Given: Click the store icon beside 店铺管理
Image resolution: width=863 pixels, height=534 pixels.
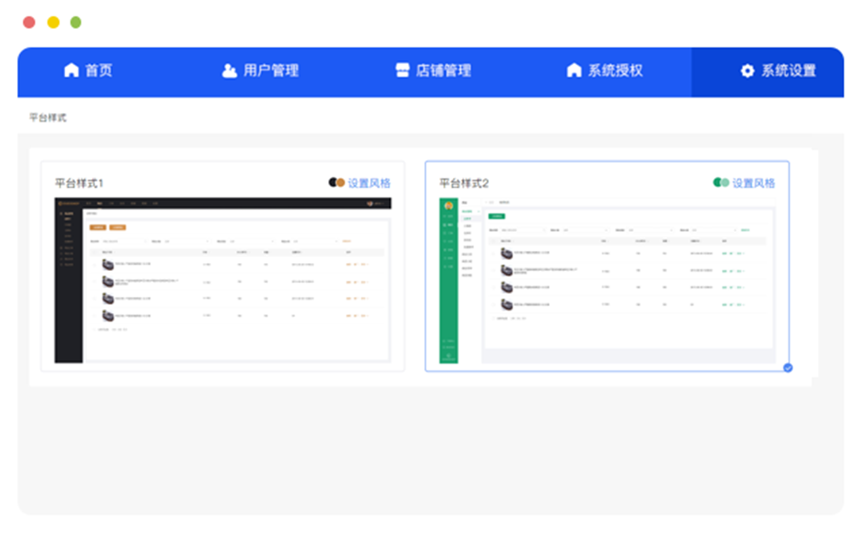Looking at the screenshot, I should (402, 70).
